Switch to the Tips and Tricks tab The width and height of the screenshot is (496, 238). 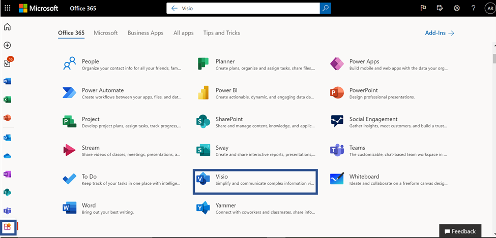coord(222,33)
